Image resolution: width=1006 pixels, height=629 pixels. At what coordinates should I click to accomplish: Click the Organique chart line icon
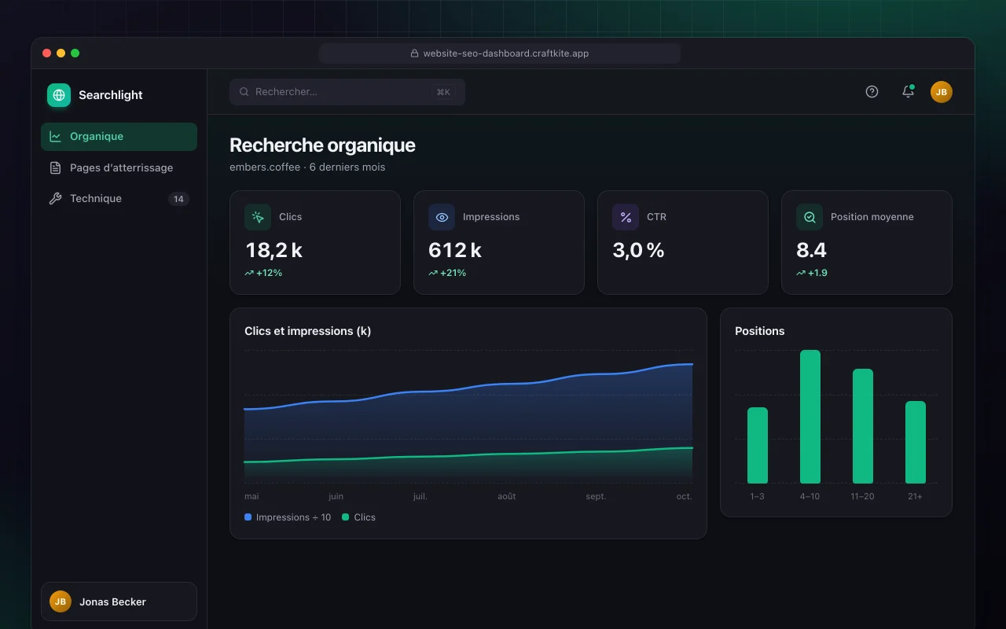(x=55, y=137)
